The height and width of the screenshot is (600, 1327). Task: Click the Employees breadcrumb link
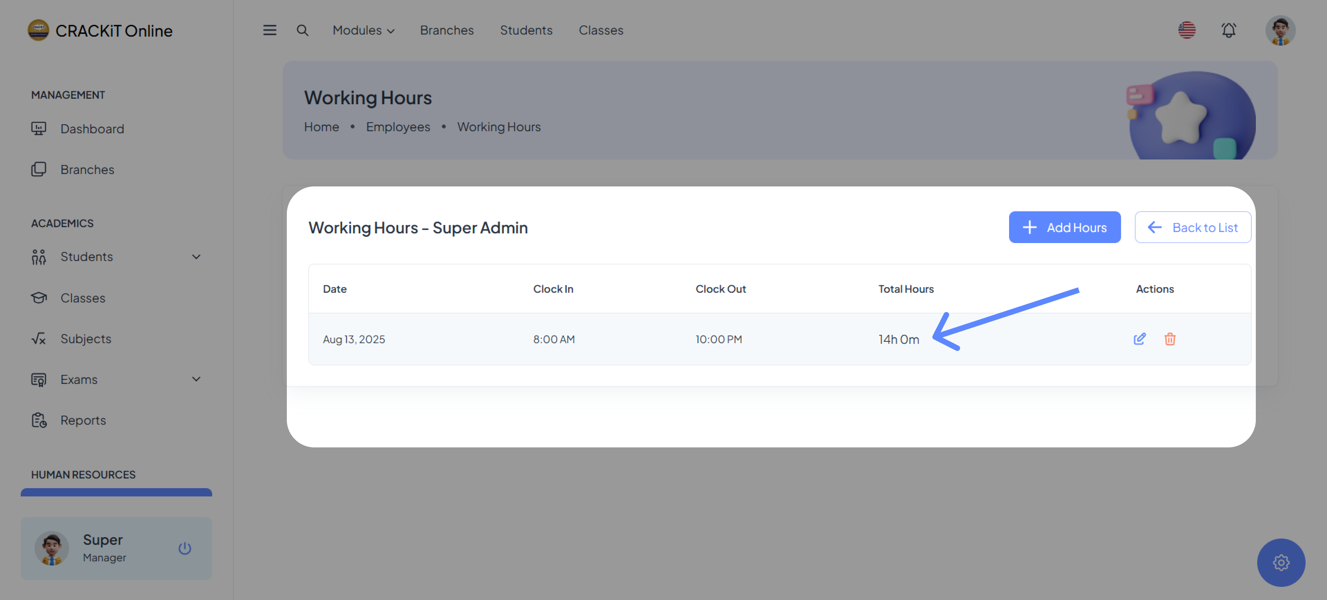click(x=398, y=127)
